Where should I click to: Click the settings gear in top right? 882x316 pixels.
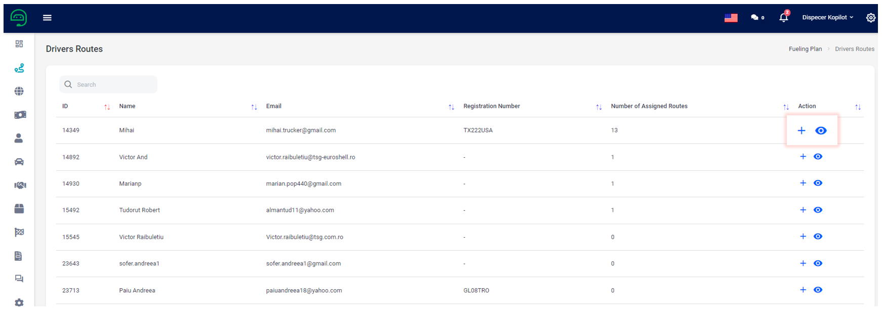click(x=870, y=18)
